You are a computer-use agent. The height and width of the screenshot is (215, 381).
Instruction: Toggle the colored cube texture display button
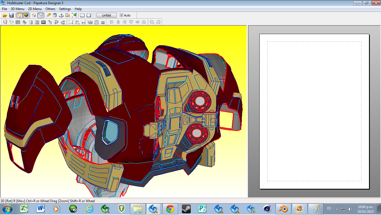(x=26, y=15)
